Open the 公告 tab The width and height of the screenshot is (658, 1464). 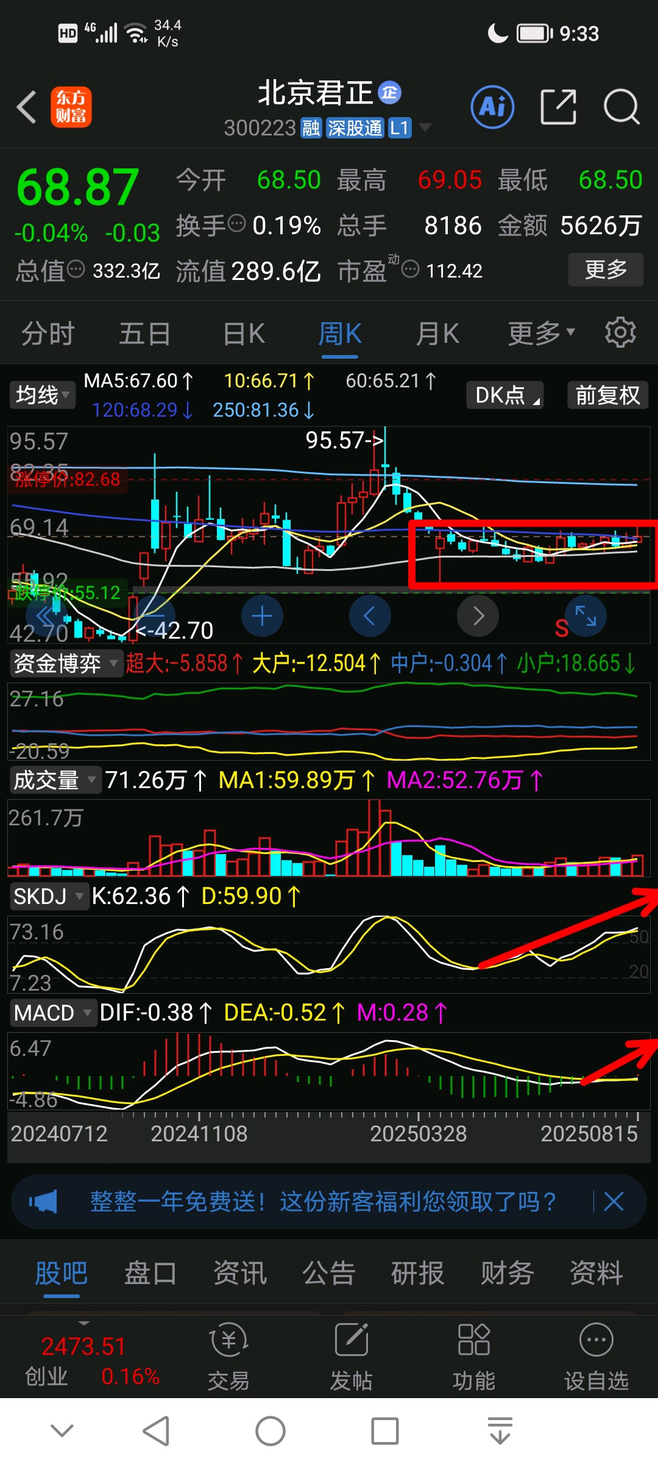328,1274
